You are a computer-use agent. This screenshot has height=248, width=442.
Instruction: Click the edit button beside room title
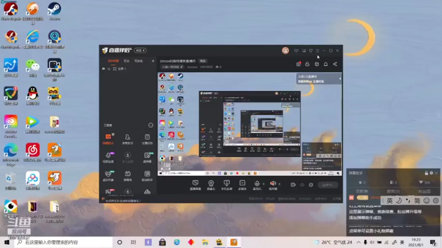203,61
